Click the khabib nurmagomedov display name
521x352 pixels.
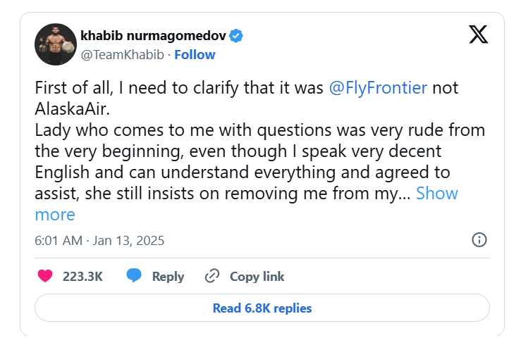[156, 36]
